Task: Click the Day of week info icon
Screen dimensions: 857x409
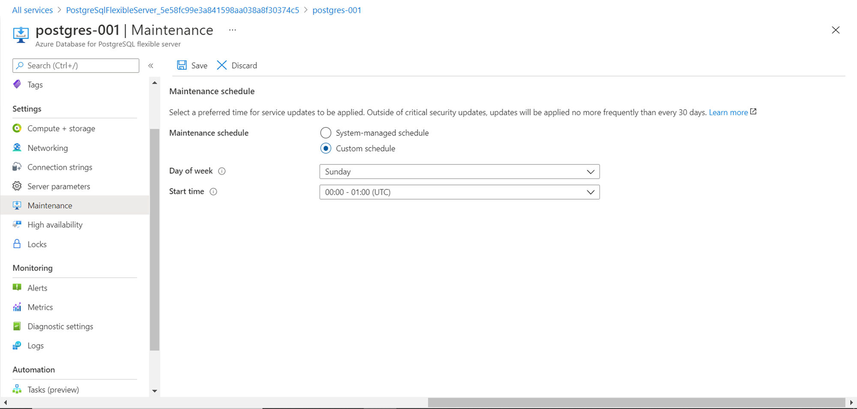Action: pos(222,171)
